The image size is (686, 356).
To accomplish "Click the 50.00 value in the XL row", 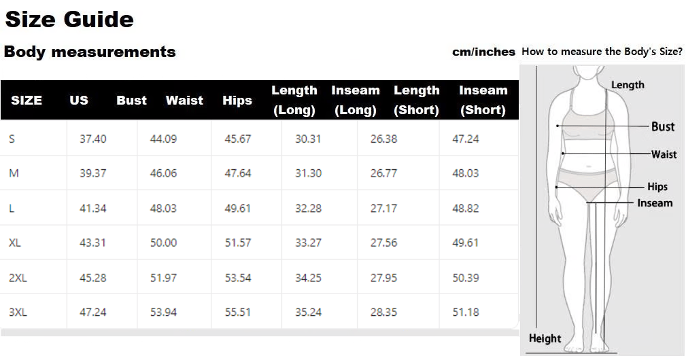I will [x=163, y=243].
